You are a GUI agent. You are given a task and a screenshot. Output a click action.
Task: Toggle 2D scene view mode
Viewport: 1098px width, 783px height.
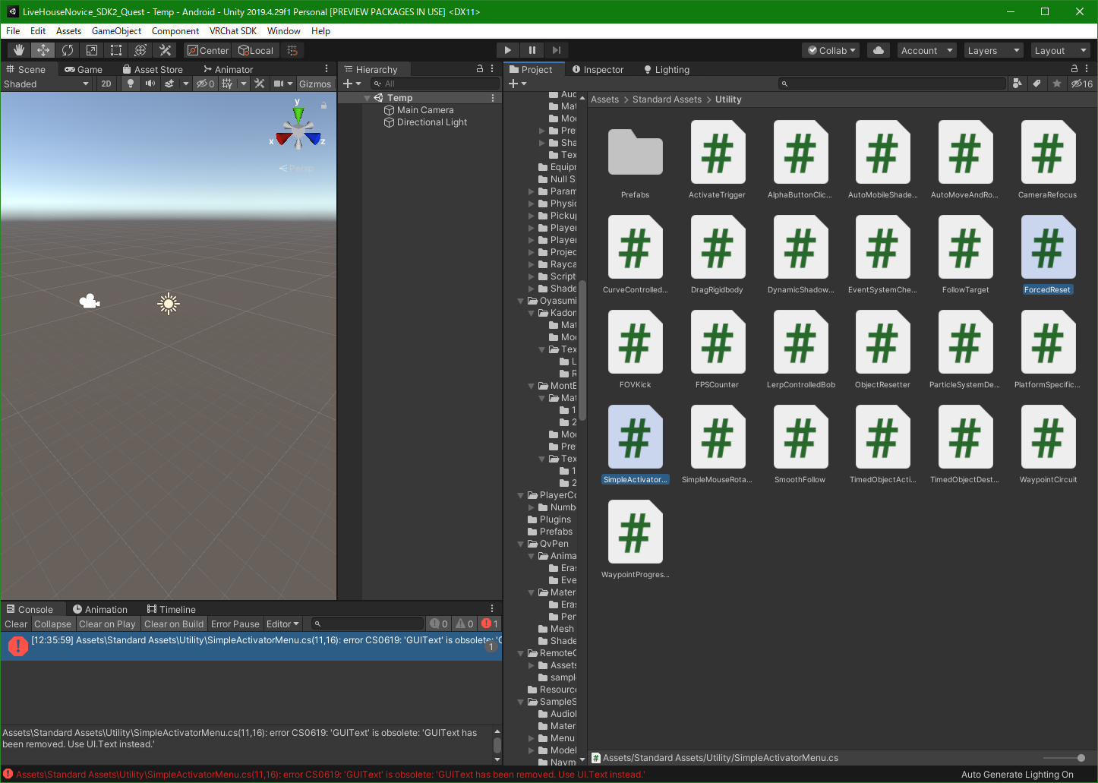pyautogui.click(x=106, y=84)
